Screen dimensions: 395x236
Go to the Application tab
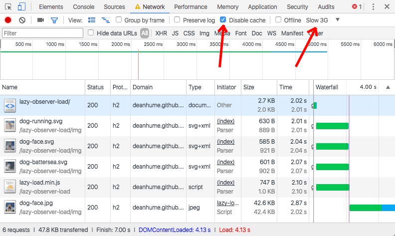[262, 7]
